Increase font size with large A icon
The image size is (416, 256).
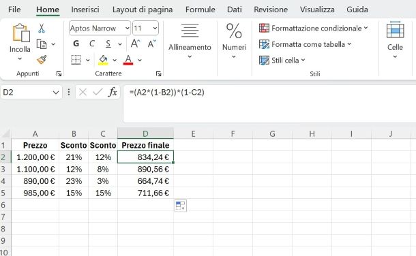coord(135,44)
